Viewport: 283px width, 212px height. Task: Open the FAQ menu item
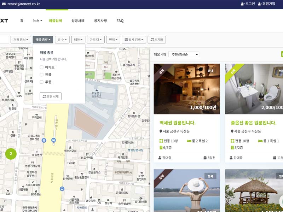tap(120, 21)
